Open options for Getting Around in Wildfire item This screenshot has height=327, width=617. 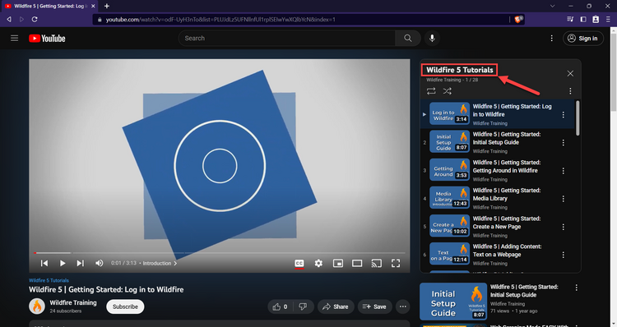[563, 171]
